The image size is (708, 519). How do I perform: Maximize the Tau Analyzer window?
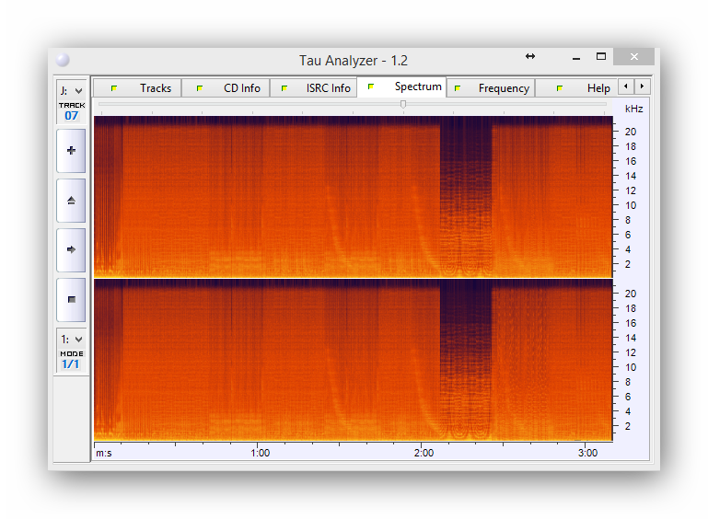[601, 57]
